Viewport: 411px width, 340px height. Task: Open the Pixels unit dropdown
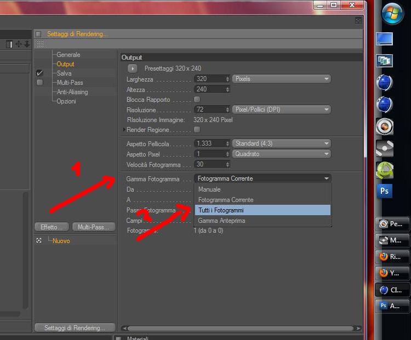pyautogui.click(x=281, y=79)
